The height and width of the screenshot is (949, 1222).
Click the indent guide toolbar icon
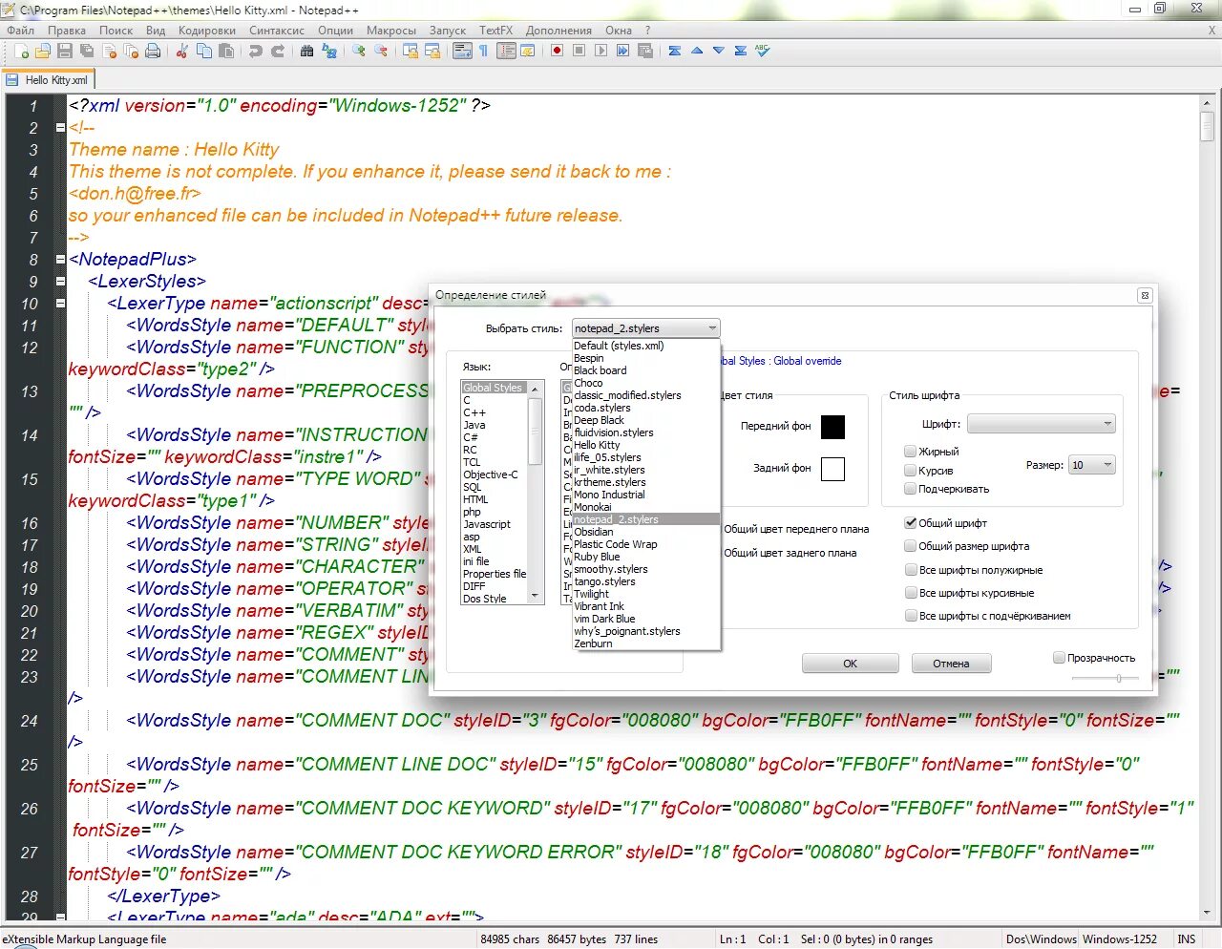[505, 51]
